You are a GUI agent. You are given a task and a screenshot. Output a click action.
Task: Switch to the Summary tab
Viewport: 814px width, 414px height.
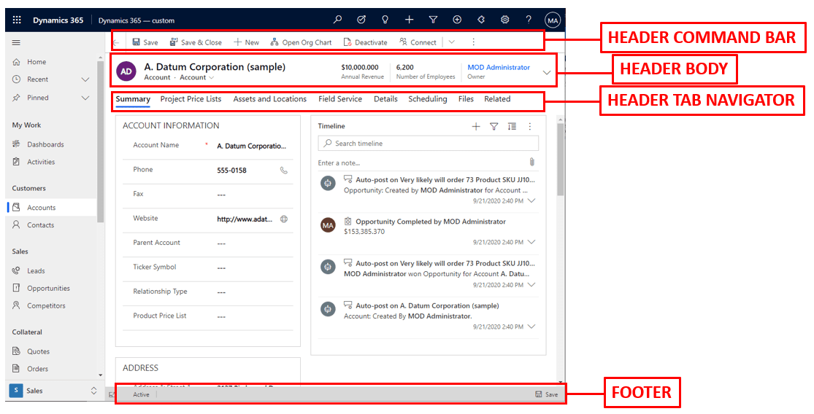pos(133,99)
